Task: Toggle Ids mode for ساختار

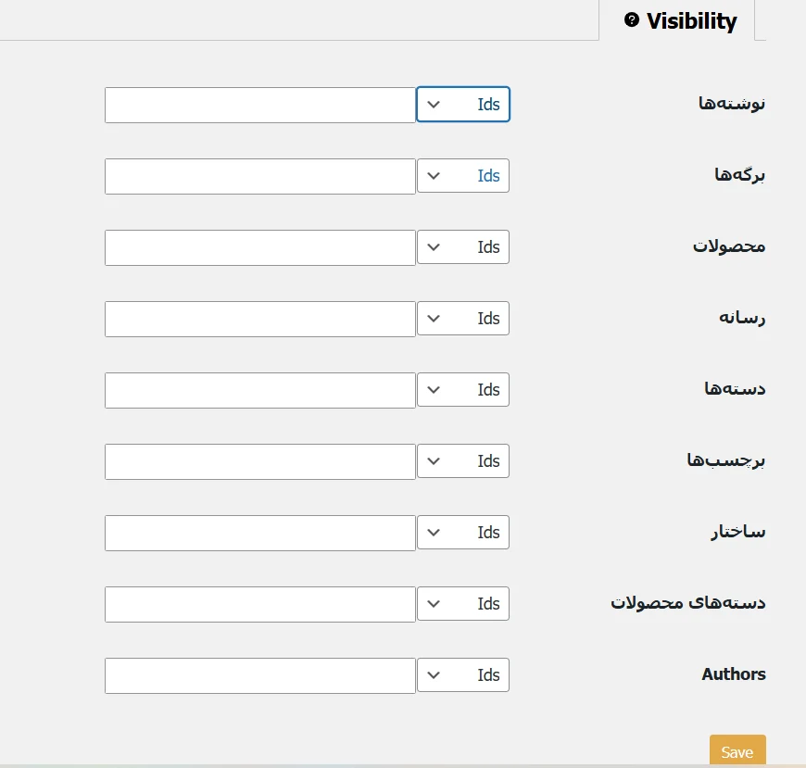Action: coord(488,532)
